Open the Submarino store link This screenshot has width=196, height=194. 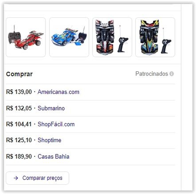tap(51, 108)
